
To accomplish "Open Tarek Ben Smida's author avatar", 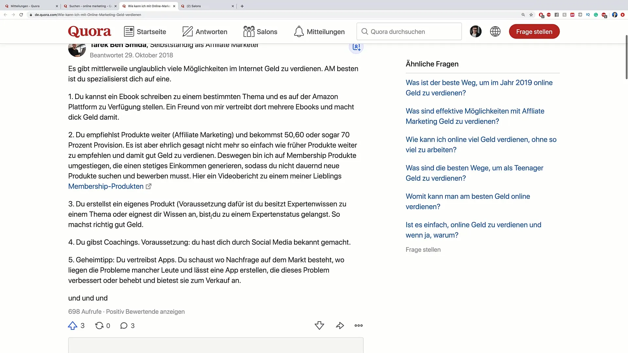I will (x=77, y=49).
